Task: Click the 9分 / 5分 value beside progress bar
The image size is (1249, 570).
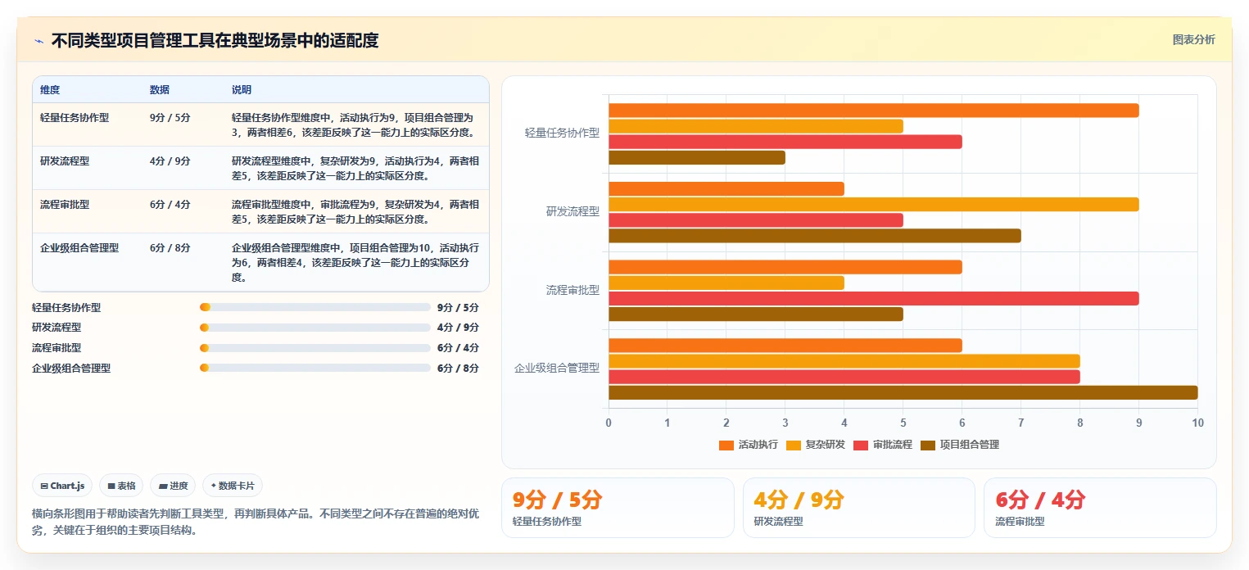Action: [458, 308]
